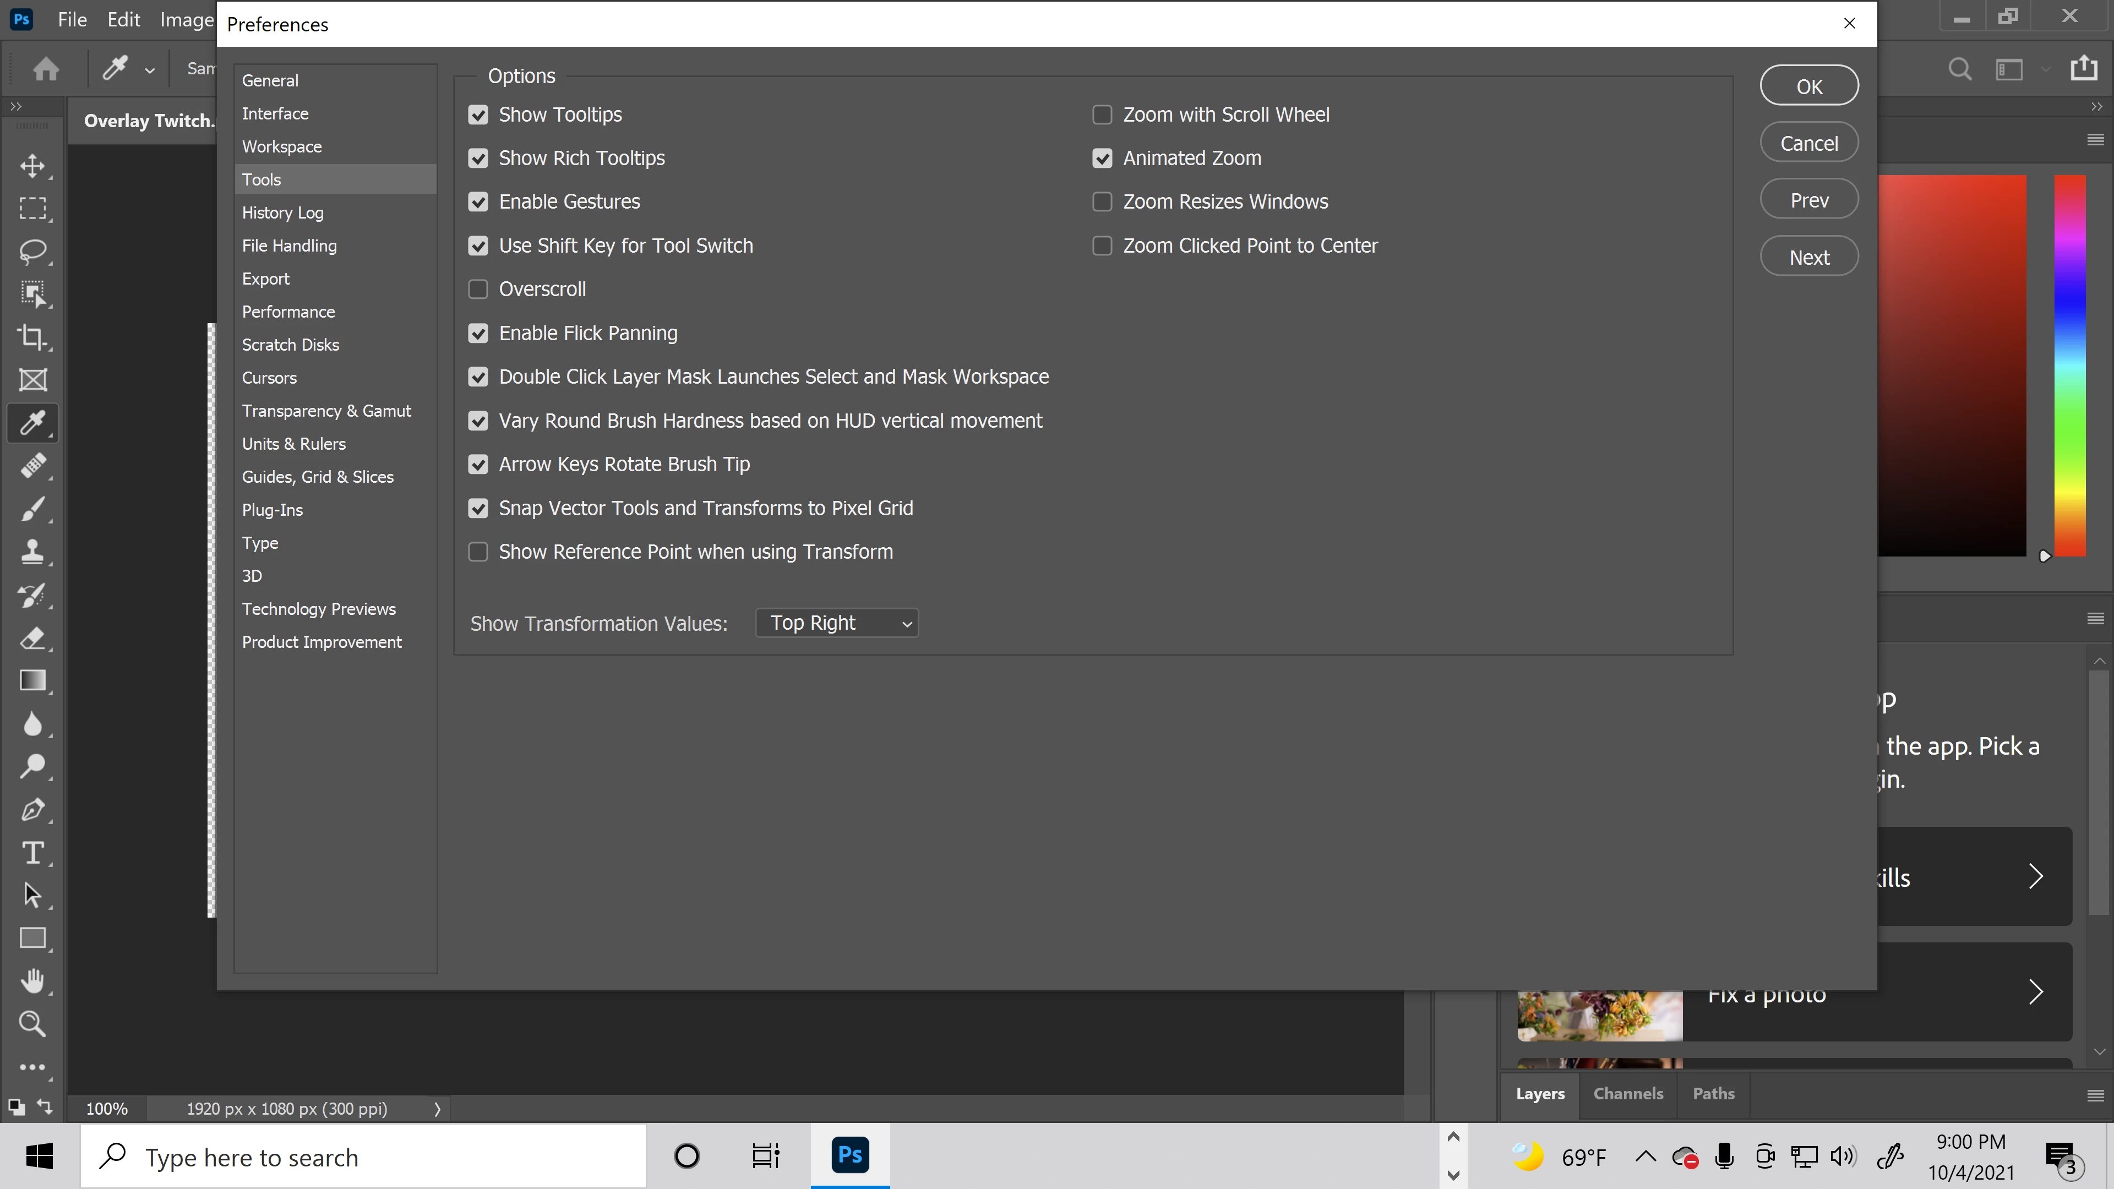Open the Performance preferences category
The image size is (2114, 1189).
pyautogui.click(x=288, y=312)
